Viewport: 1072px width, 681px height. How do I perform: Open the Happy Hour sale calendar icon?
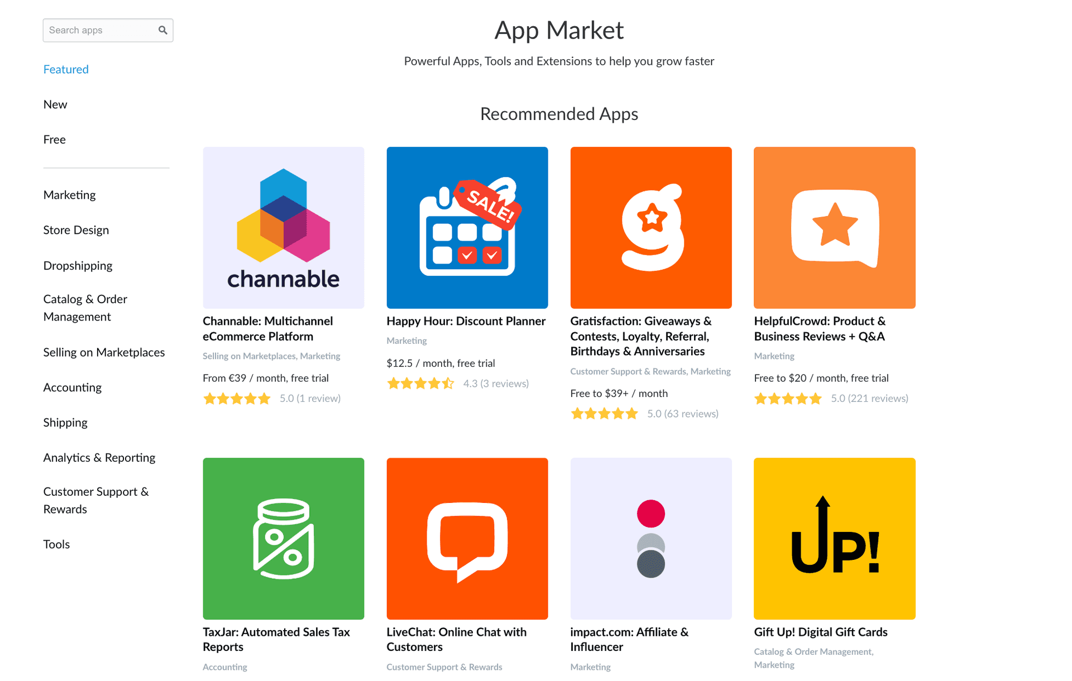[x=467, y=227]
